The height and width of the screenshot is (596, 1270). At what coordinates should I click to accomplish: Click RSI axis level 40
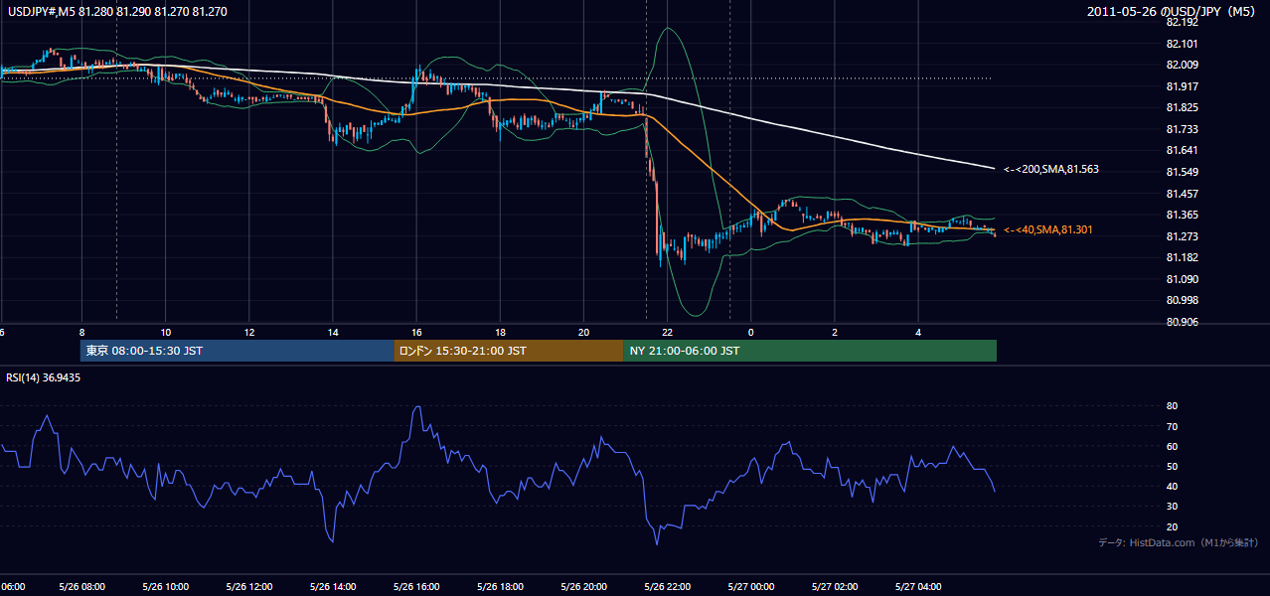(x=1173, y=486)
